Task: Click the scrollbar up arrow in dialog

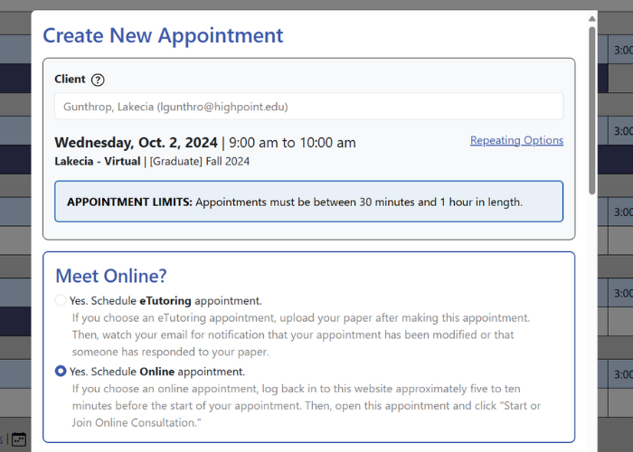Action: click(591, 17)
